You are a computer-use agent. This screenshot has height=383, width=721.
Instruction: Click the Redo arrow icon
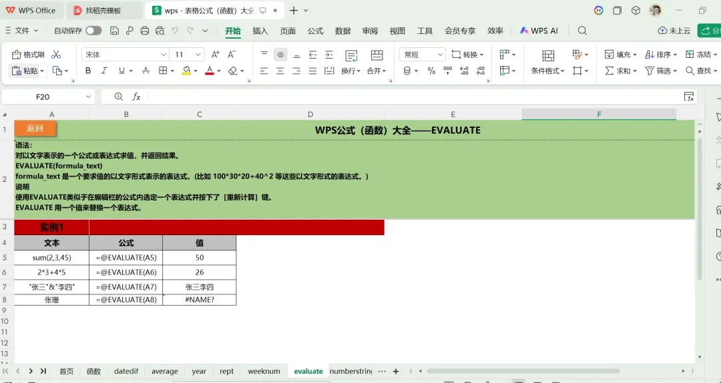click(190, 31)
